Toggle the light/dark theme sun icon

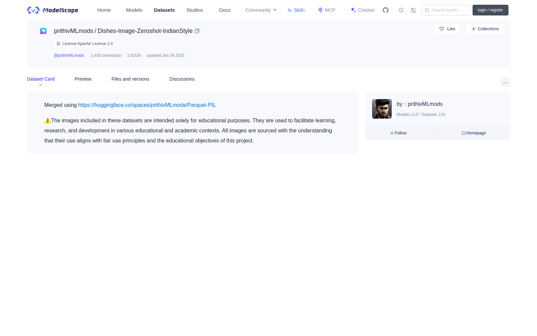click(x=401, y=10)
